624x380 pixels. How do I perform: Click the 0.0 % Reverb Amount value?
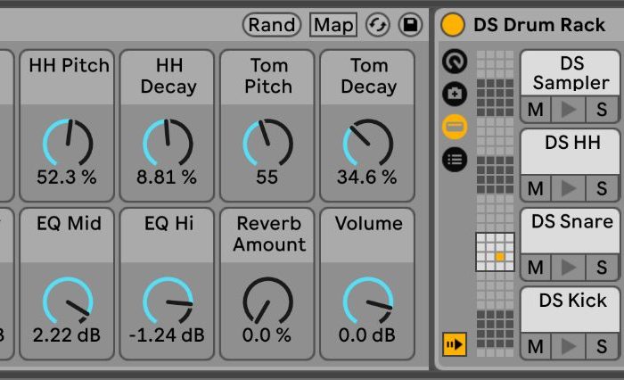267,335
